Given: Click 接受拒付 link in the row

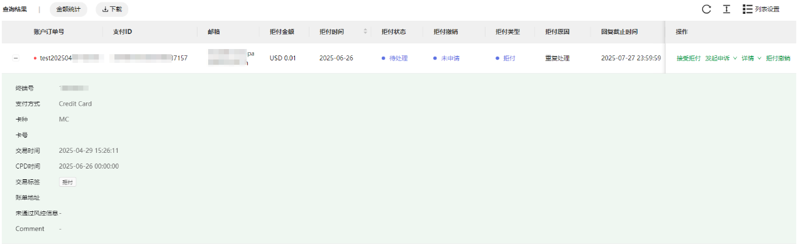Looking at the screenshot, I should [x=689, y=58].
